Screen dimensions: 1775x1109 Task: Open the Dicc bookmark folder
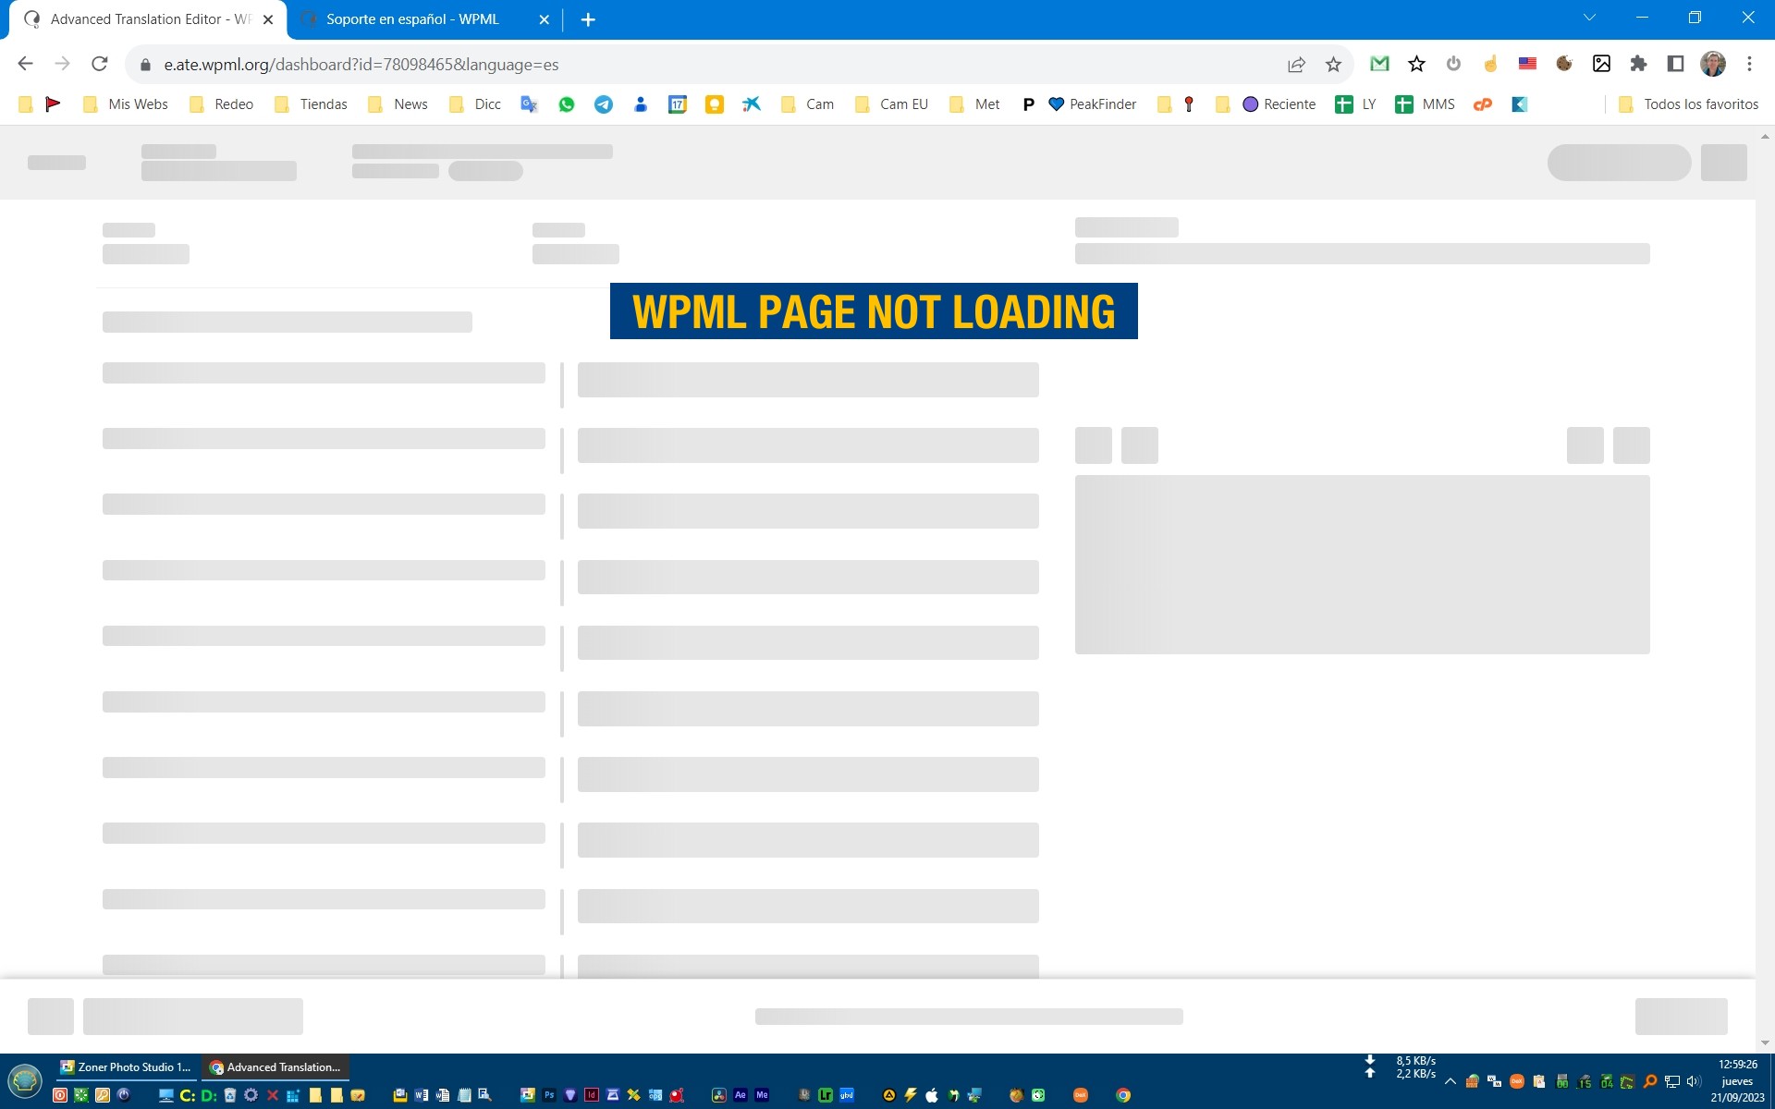[475, 104]
